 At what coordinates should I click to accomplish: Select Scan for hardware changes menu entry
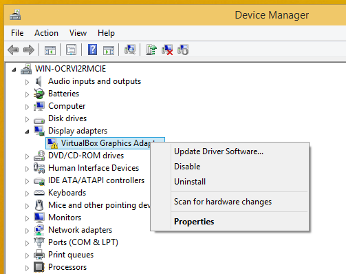pyautogui.click(x=230, y=202)
